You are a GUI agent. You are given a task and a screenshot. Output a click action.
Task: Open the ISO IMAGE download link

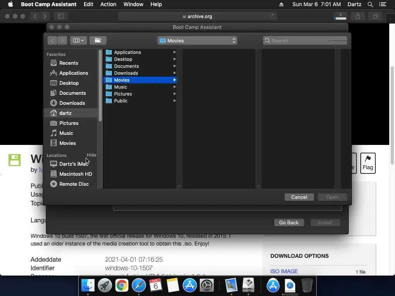pos(284,271)
